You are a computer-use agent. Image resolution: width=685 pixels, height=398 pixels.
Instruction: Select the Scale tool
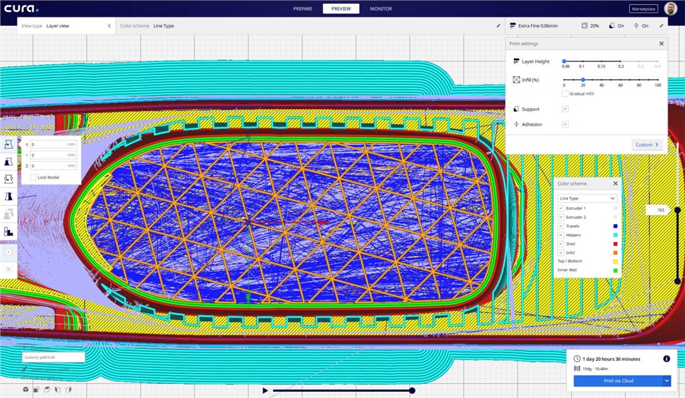click(x=9, y=162)
